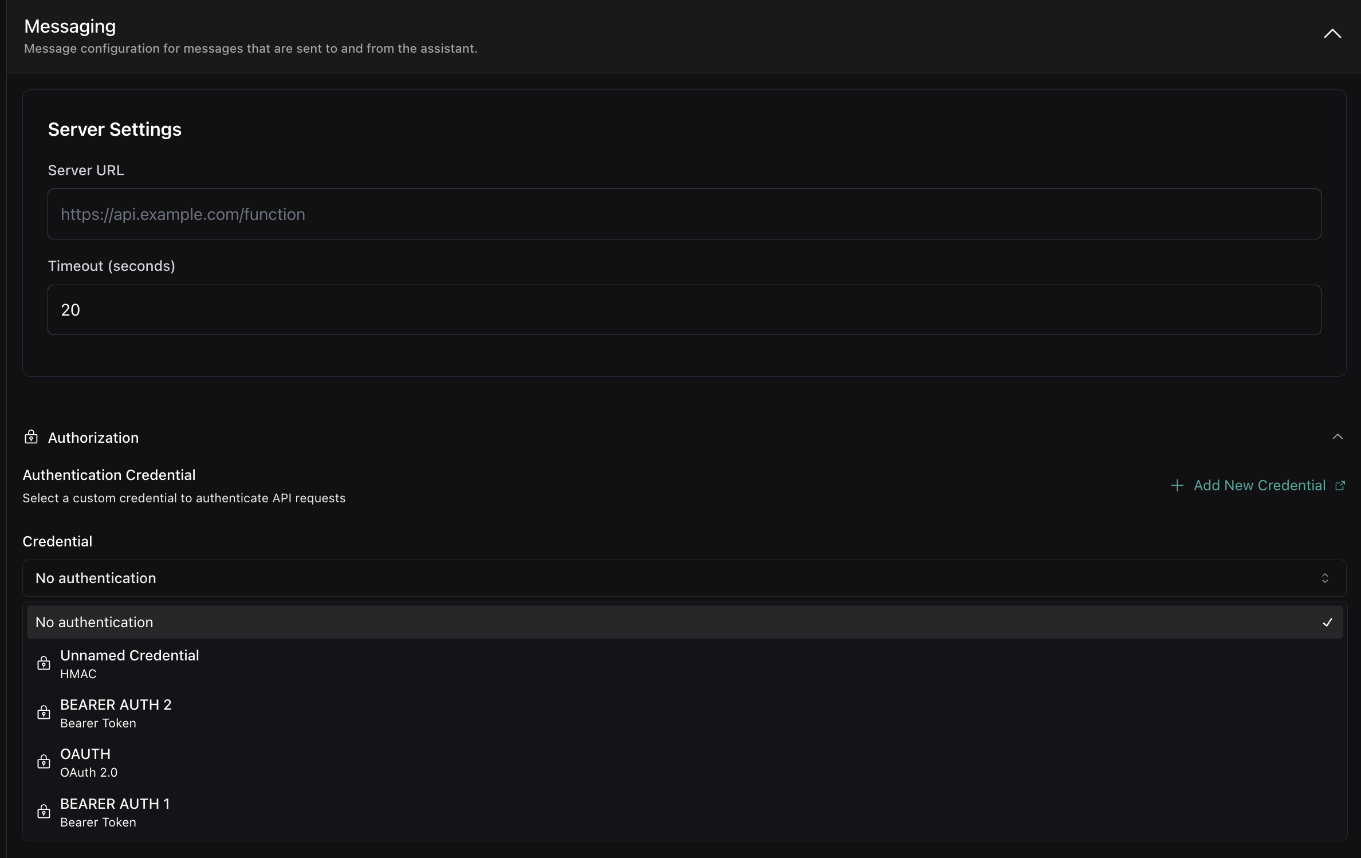Click into the Server URL field
Image resolution: width=1361 pixels, height=858 pixels.
click(684, 214)
